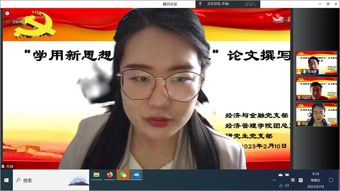Expand the hidden system tray icons chevron
The image size is (340, 191).
click(x=274, y=180)
